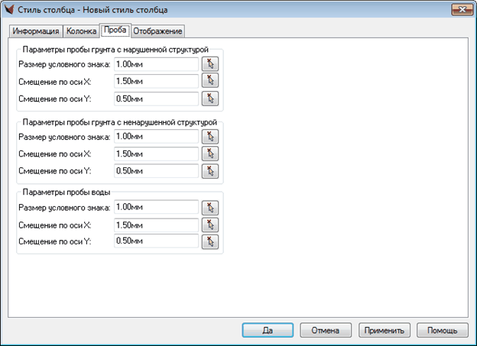This screenshot has height=346, width=477.
Task: Click pick icon for water sample X offset
Action: 210,225
